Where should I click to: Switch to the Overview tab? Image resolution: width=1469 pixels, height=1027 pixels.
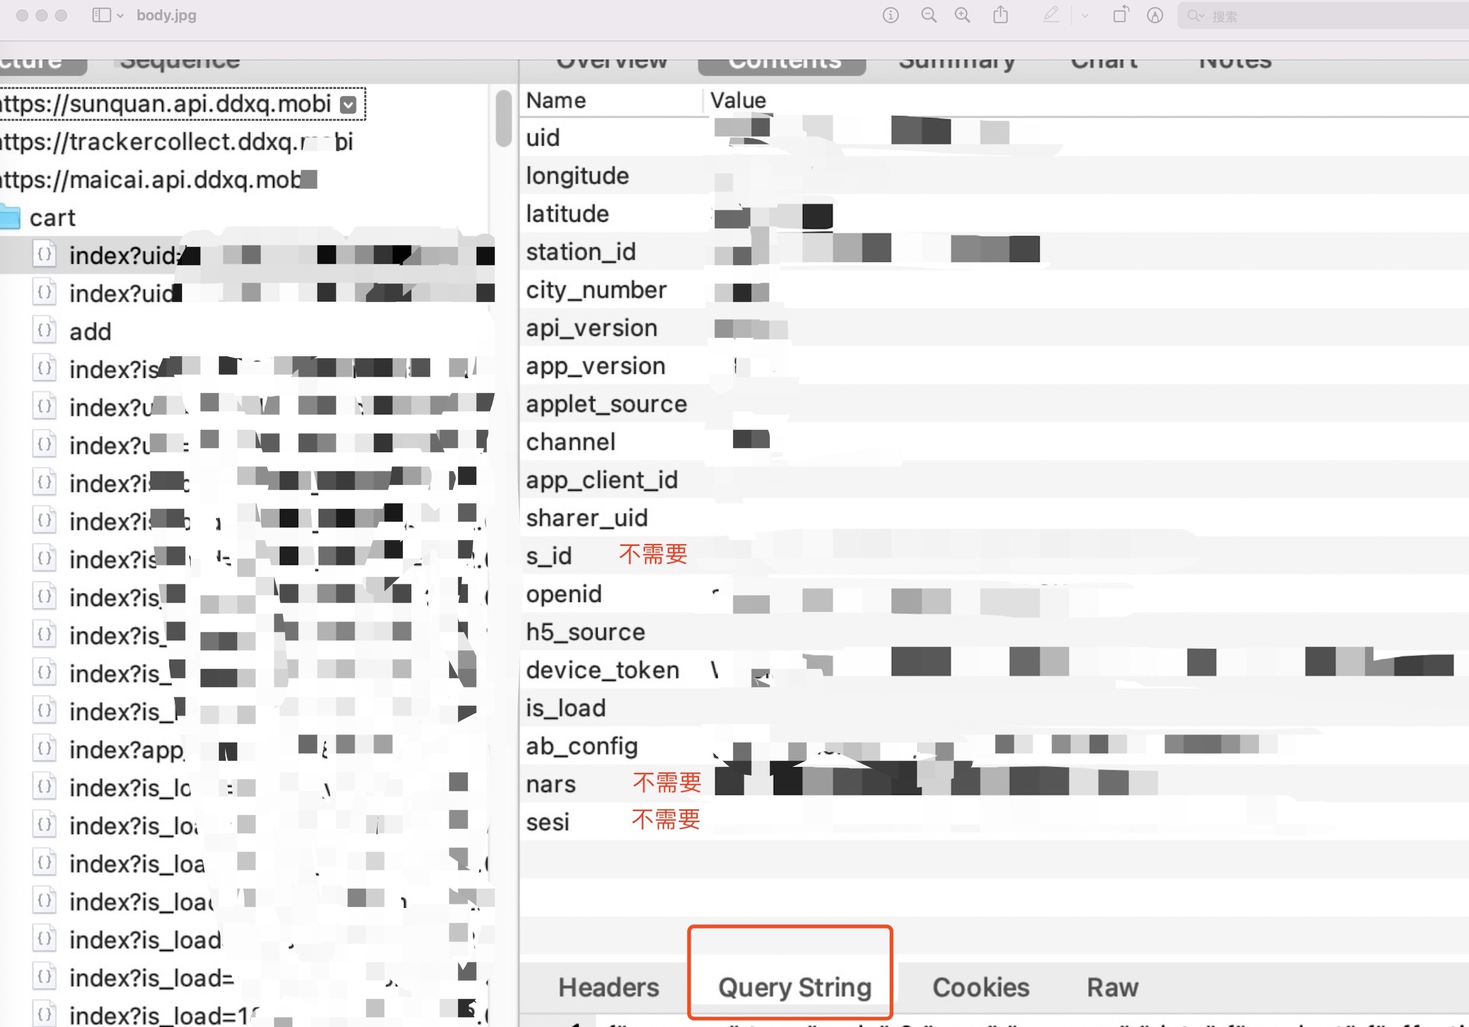612,58
